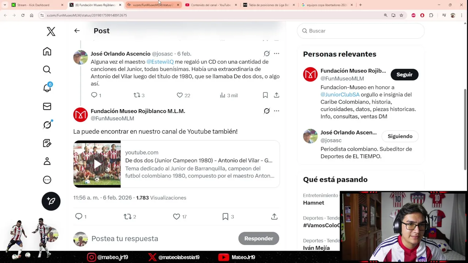Open Fundación Museo avatar in Personas relevantes

tap(310, 75)
